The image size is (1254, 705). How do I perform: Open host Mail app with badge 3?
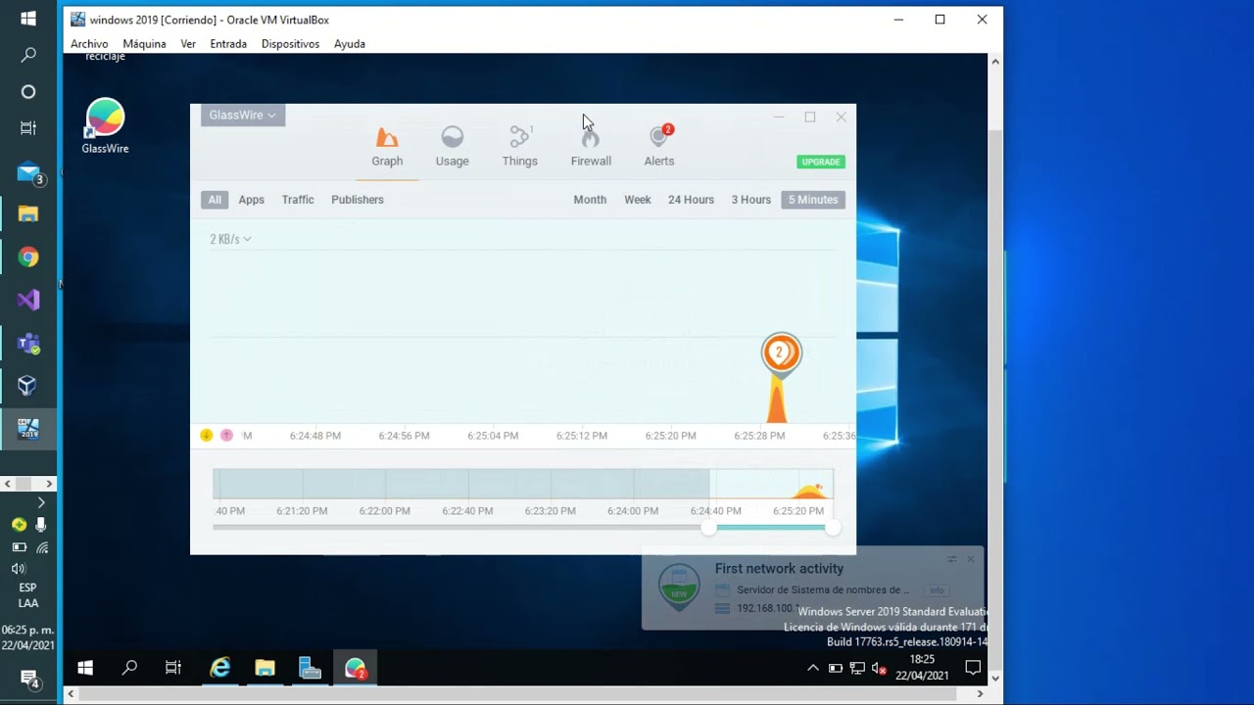pos(28,173)
